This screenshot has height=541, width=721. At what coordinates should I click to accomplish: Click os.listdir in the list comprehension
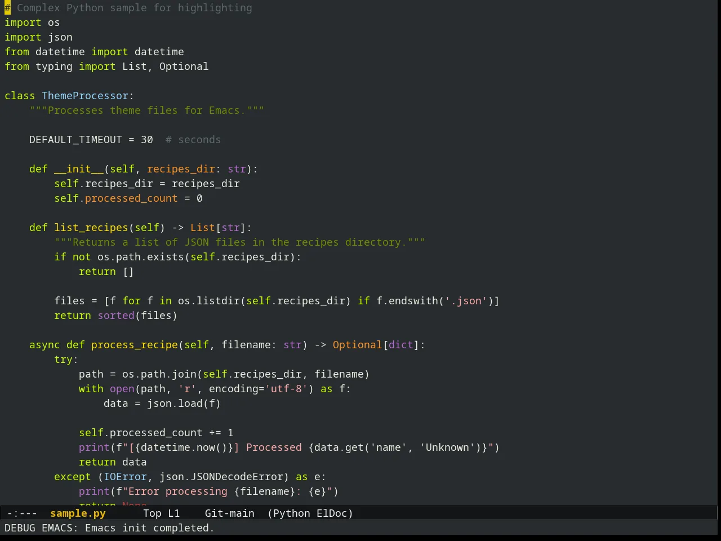(x=208, y=301)
